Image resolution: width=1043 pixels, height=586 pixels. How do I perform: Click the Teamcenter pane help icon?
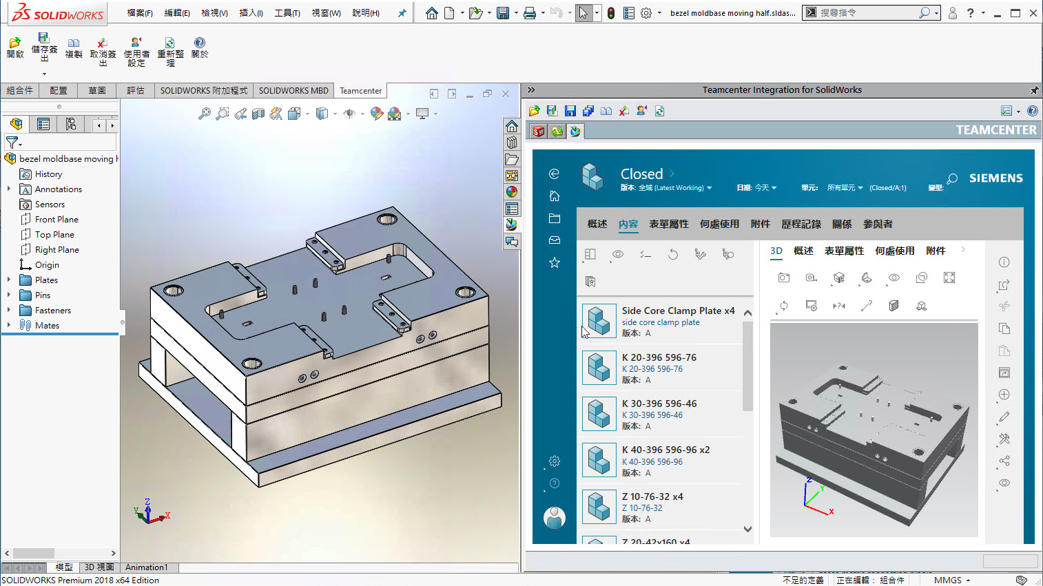pos(1032,111)
